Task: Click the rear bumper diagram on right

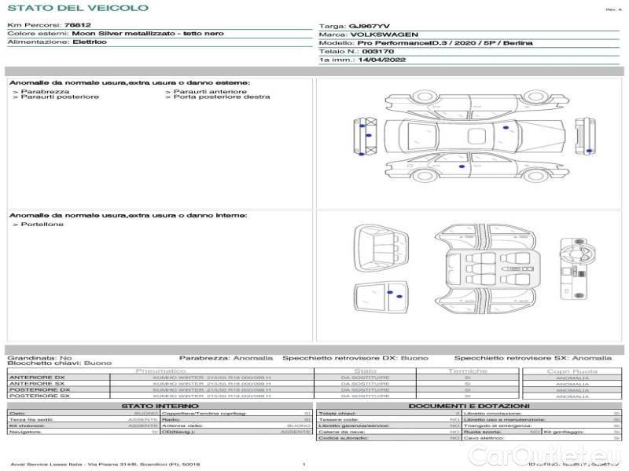Action: (x=583, y=136)
